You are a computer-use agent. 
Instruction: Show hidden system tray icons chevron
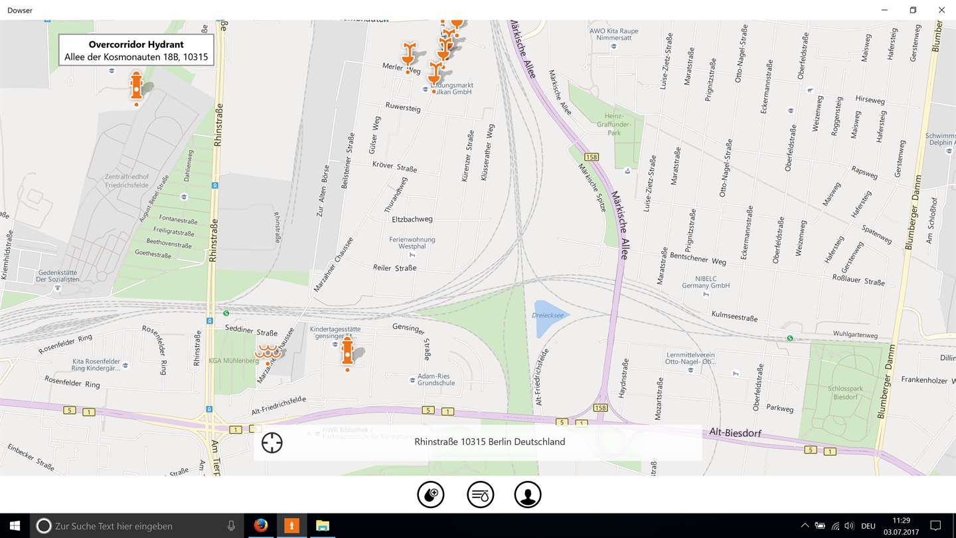(x=805, y=526)
